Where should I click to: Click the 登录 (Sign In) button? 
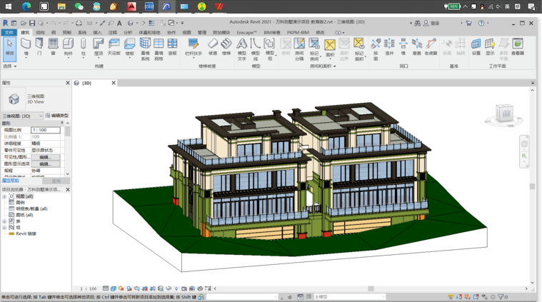(431, 23)
